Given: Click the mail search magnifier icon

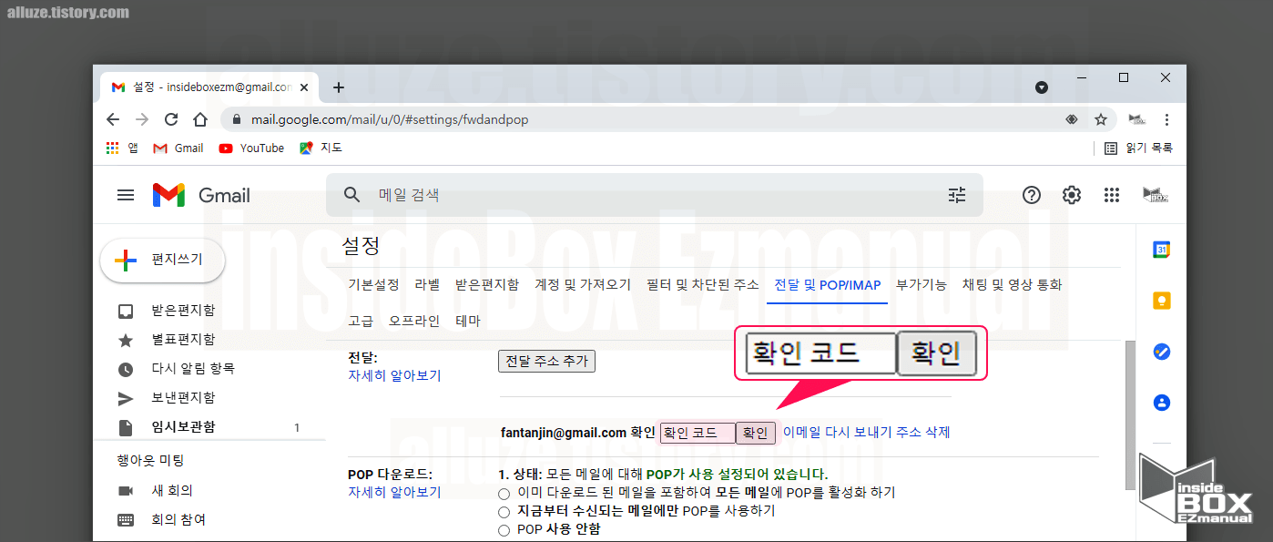Looking at the screenshot, I should pos(351,194).
